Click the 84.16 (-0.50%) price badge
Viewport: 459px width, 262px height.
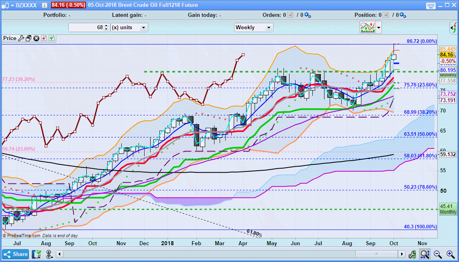68,5
